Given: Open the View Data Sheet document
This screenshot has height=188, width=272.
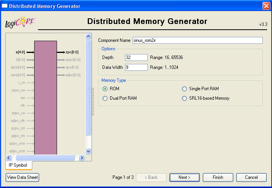Looking at the screenshot, I should (22, 177).
